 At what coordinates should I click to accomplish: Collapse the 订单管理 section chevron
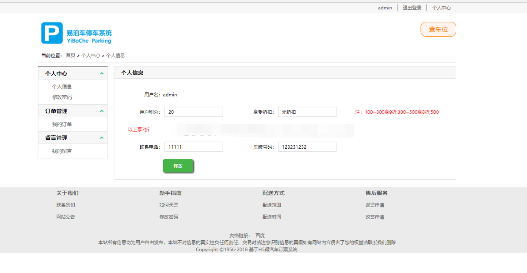coord(102,111)
